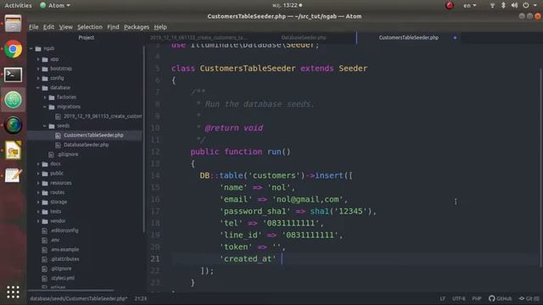Click the public folder icon
This screenshot has height=305, width=543.
click(x=45, y=174)
